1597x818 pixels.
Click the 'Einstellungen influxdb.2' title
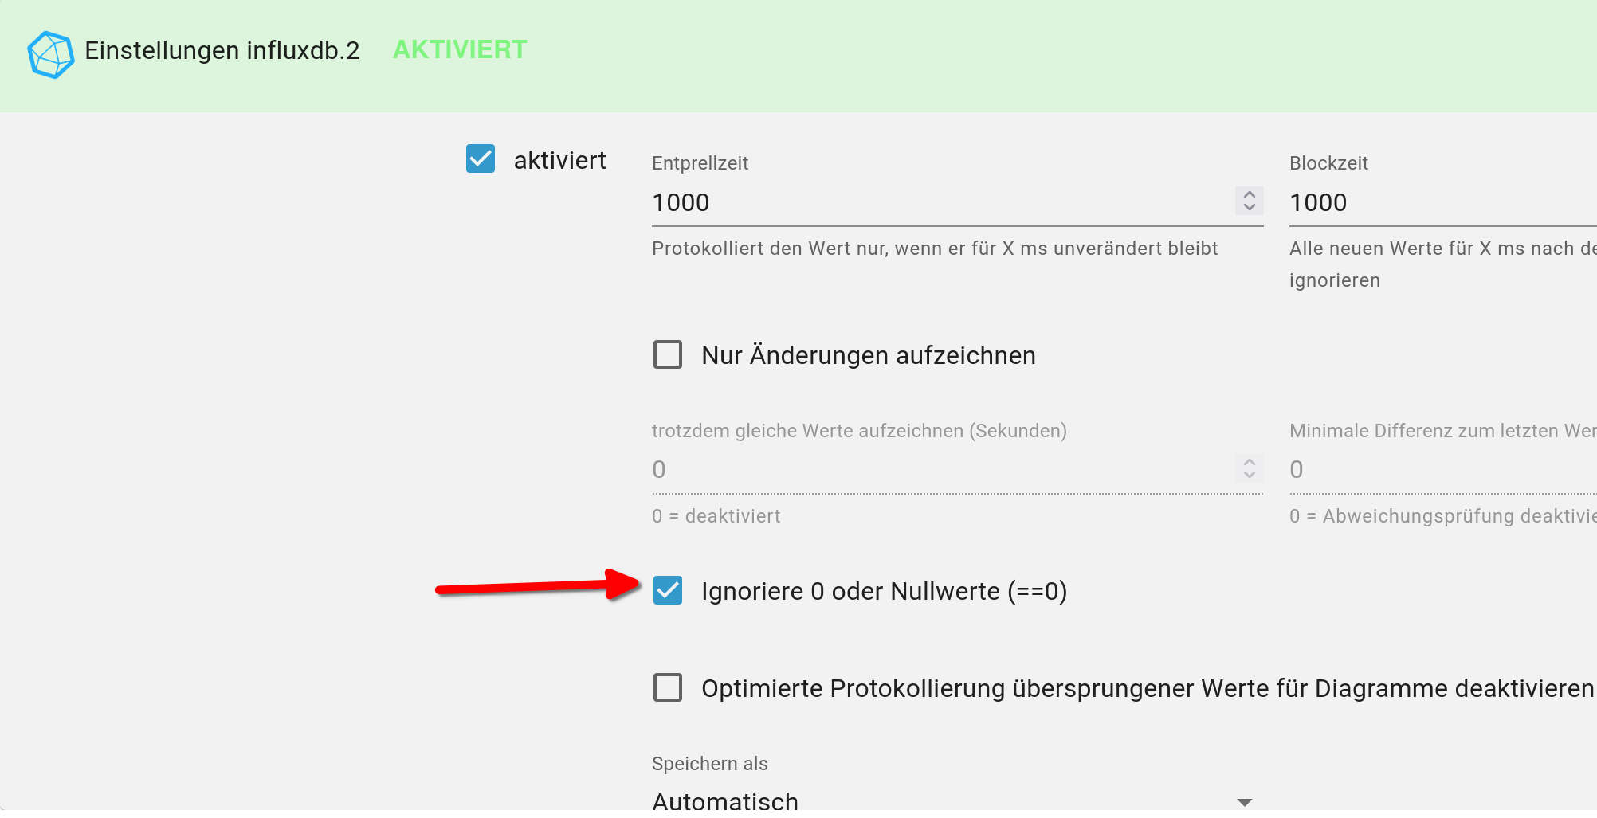coord(222,50)
